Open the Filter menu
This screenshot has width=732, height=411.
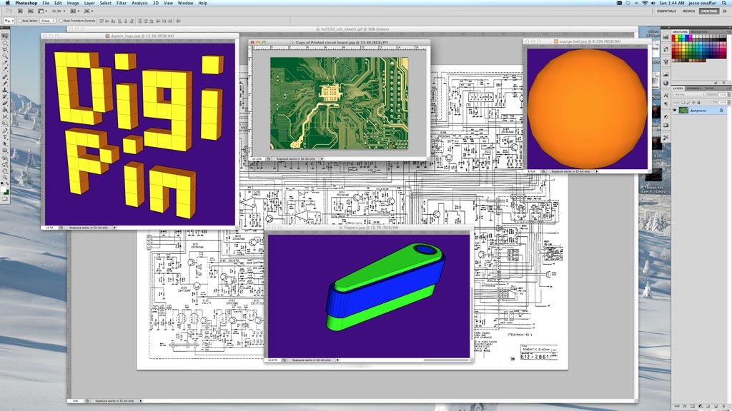click(x=122, y=3)
